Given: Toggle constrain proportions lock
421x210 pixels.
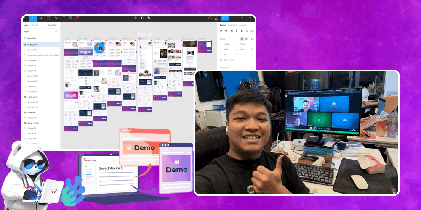Looking at the screenshot, I should pyautogui.click(x=252, y=49).
